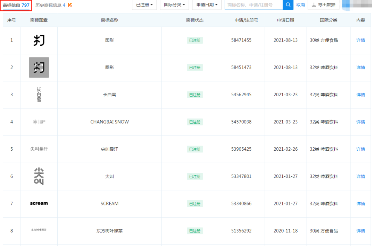Click the 已注册 status badge for SCREAM
The width and height of the screenshot is (375, 246).
click(x=195, y=203)
